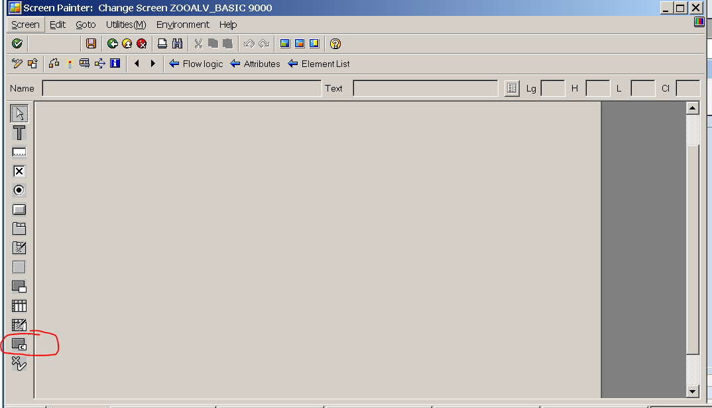The image size is (712, 408).
Task: Open the Screen menu
Action: pyautogui.click(x=25, y=25)
